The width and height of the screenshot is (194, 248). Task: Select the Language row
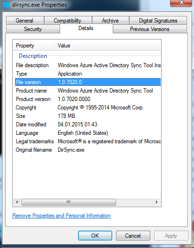88,133
